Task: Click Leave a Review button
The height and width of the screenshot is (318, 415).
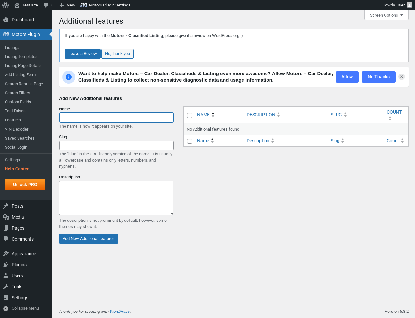Action: [83, 54]
